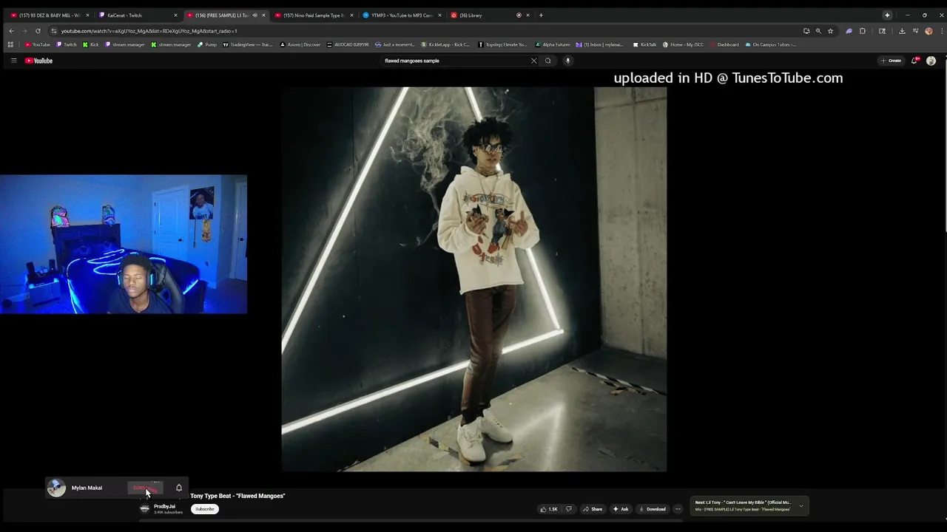Open the Gemini sparkle button in title bar

887,15
